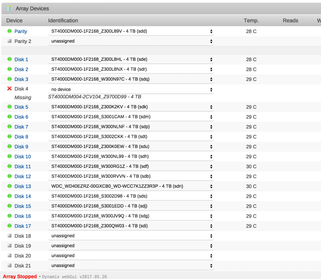Image resolution: width=321 pixels, height=279 pixels.
Task: Click the green status ball beside Disk 10
Action: 9,156
